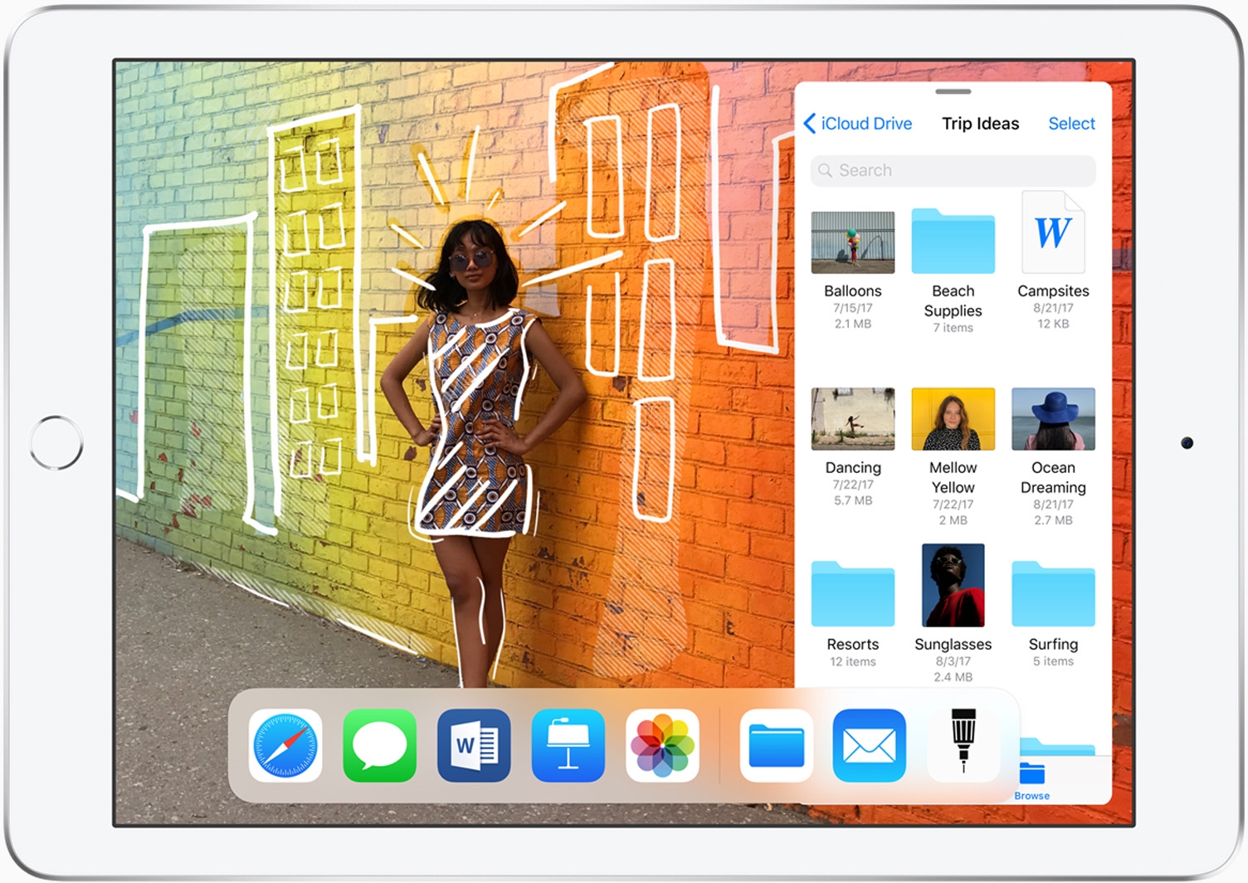The image size is (1248, 883).
Task: Open Safari from the dock
Action: point(285,744)
